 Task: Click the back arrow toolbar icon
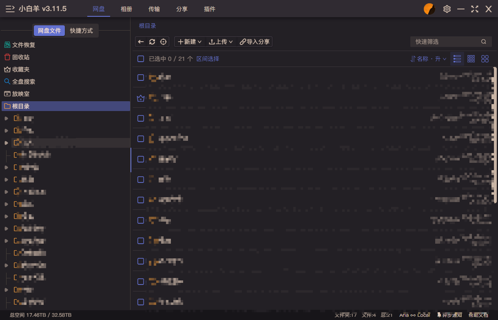pos(141,42)
